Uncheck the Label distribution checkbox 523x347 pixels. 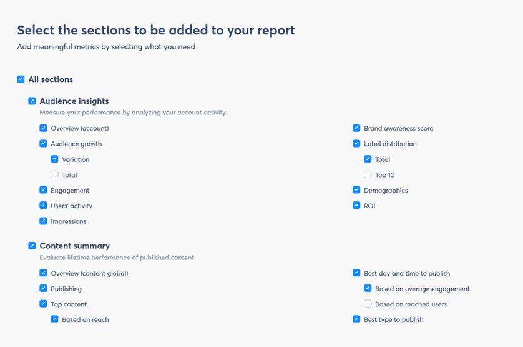356,144
